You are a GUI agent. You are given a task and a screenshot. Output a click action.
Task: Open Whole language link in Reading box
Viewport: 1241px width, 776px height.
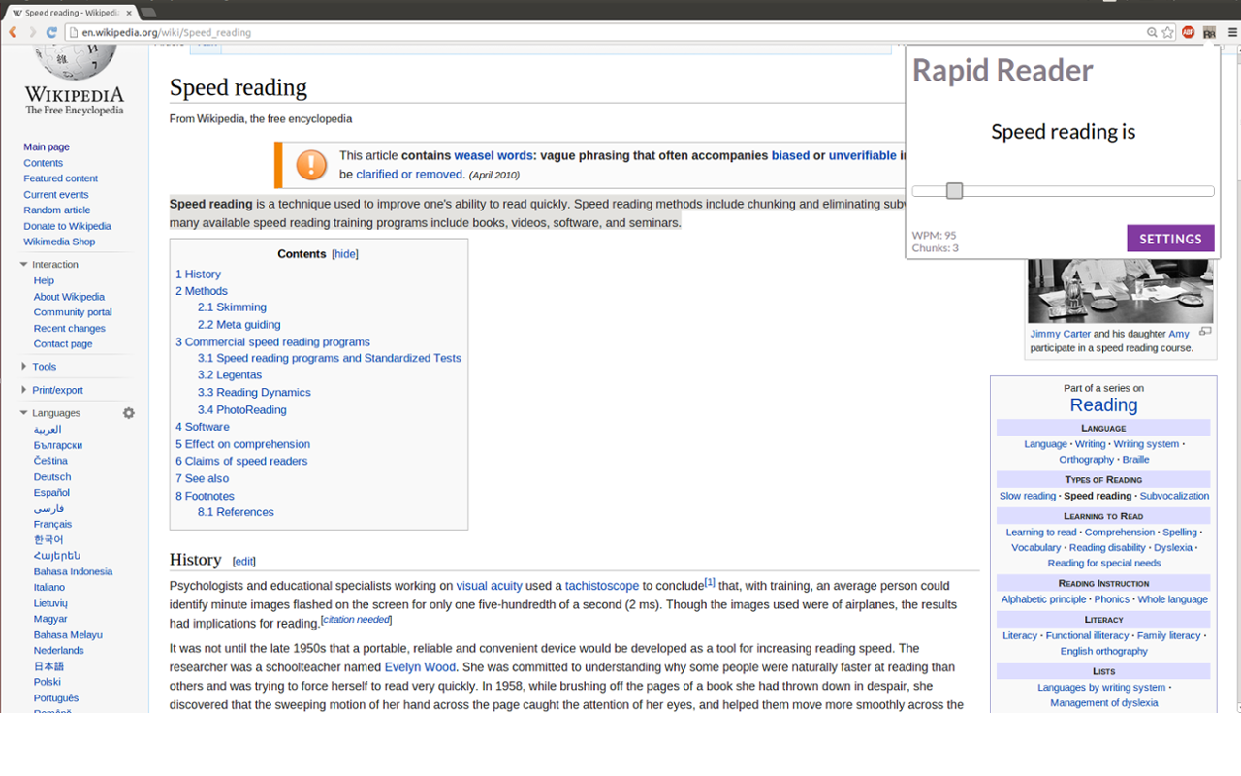[x=1172, y=599]
